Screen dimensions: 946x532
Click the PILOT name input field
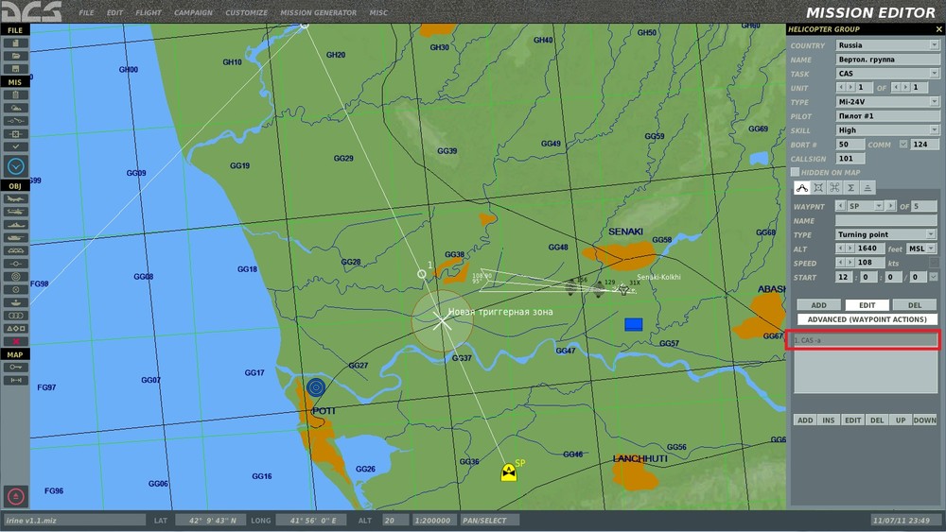(x=887, y=115)
